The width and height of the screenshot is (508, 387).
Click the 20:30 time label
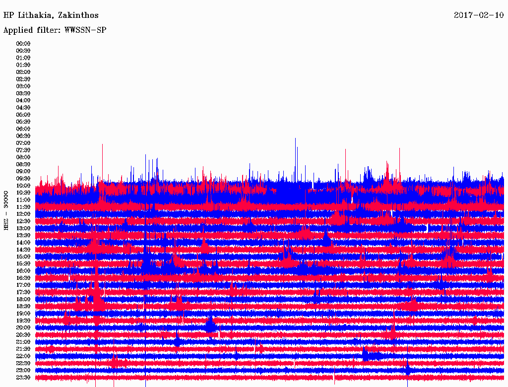coord(23,335)
